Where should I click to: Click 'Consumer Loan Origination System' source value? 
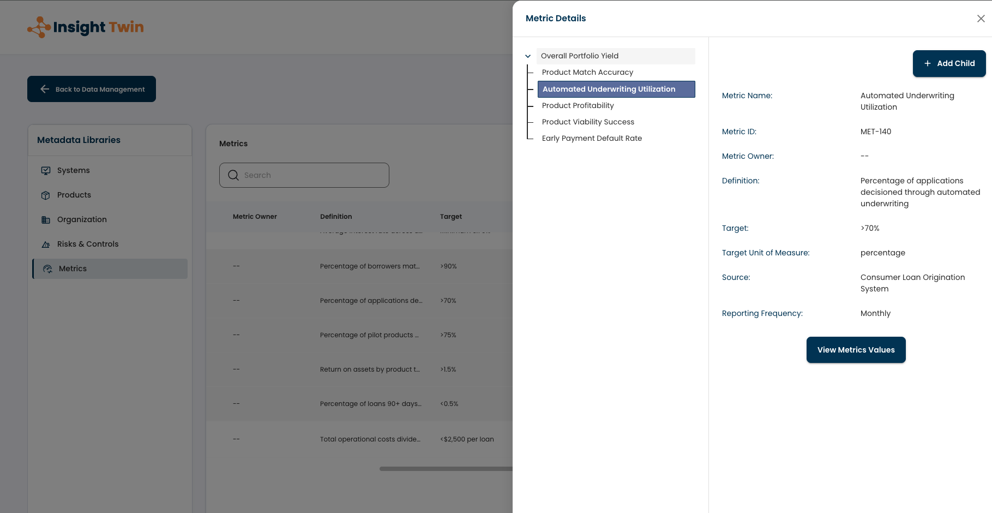tap(912, 283)
